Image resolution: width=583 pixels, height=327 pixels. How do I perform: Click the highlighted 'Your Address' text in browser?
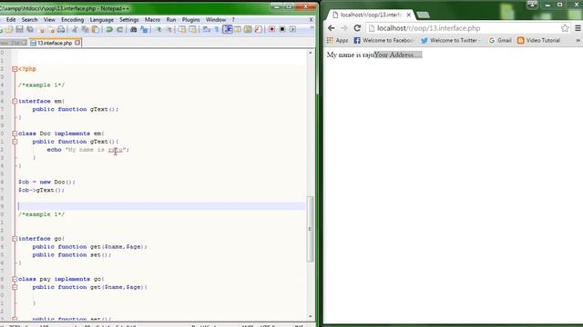pos(398,54)
